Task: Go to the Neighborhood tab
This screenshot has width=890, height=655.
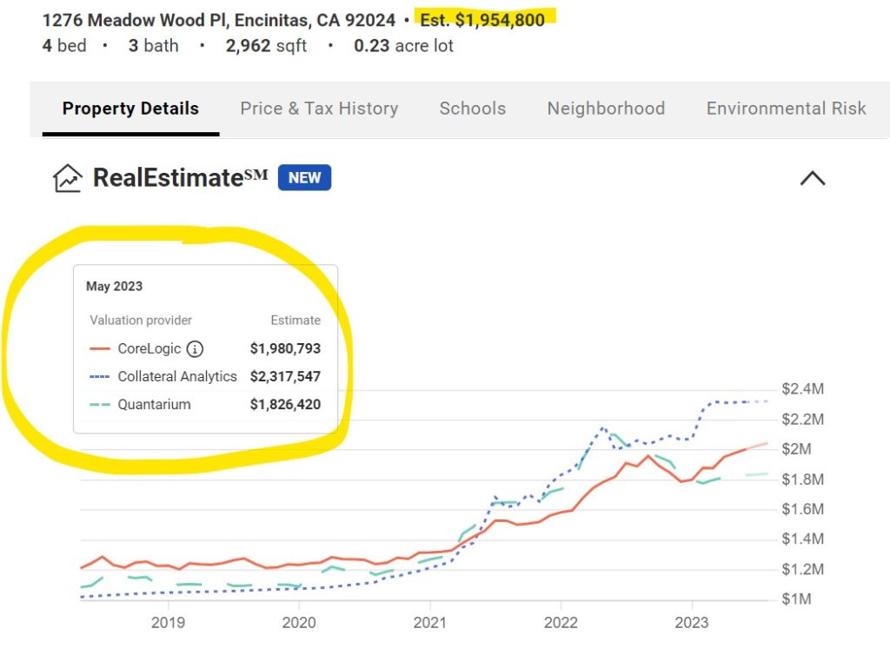Action: click(x=606, y=109)
